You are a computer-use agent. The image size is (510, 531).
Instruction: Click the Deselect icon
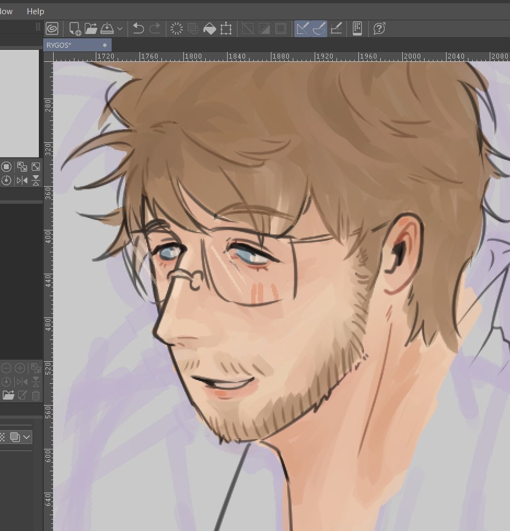248,29
